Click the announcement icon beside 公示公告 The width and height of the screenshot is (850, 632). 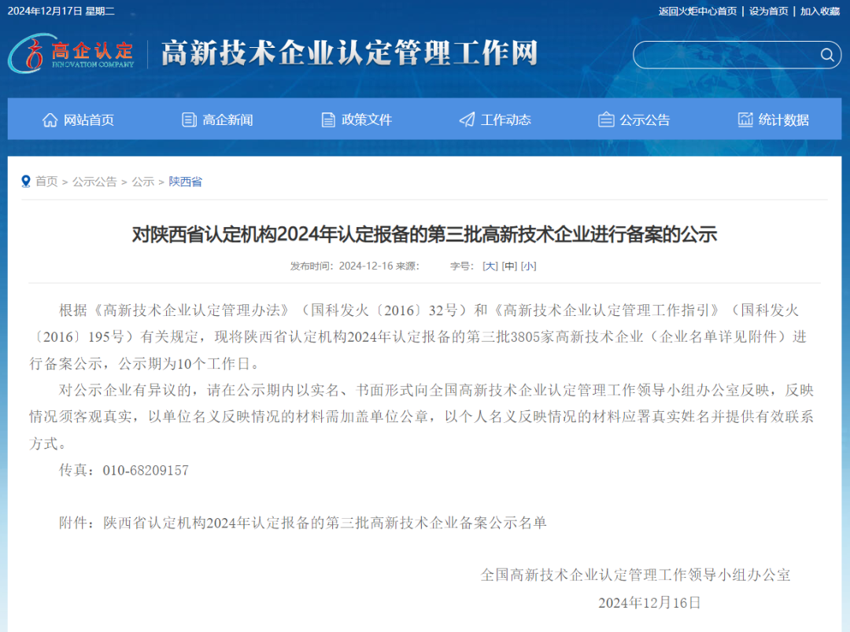pyautogui.click(x=606, y=119)
